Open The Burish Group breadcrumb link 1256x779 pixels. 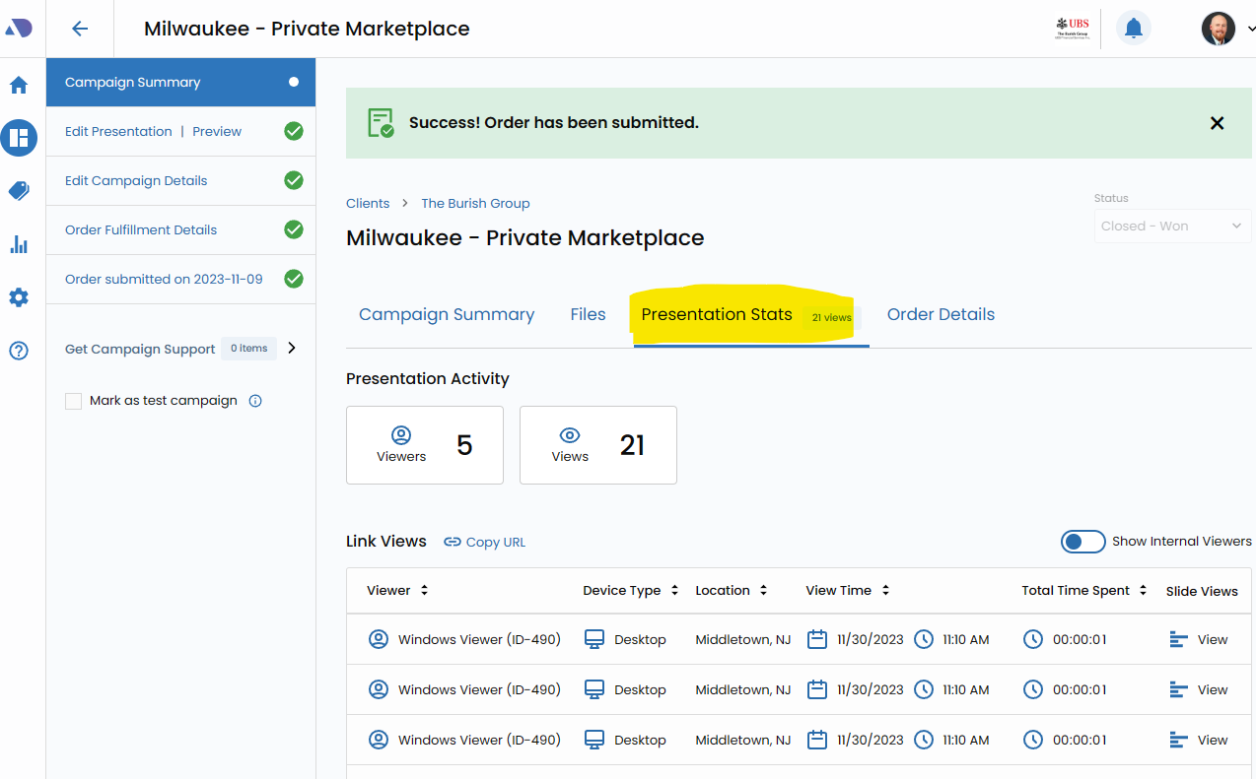(475, 204)
